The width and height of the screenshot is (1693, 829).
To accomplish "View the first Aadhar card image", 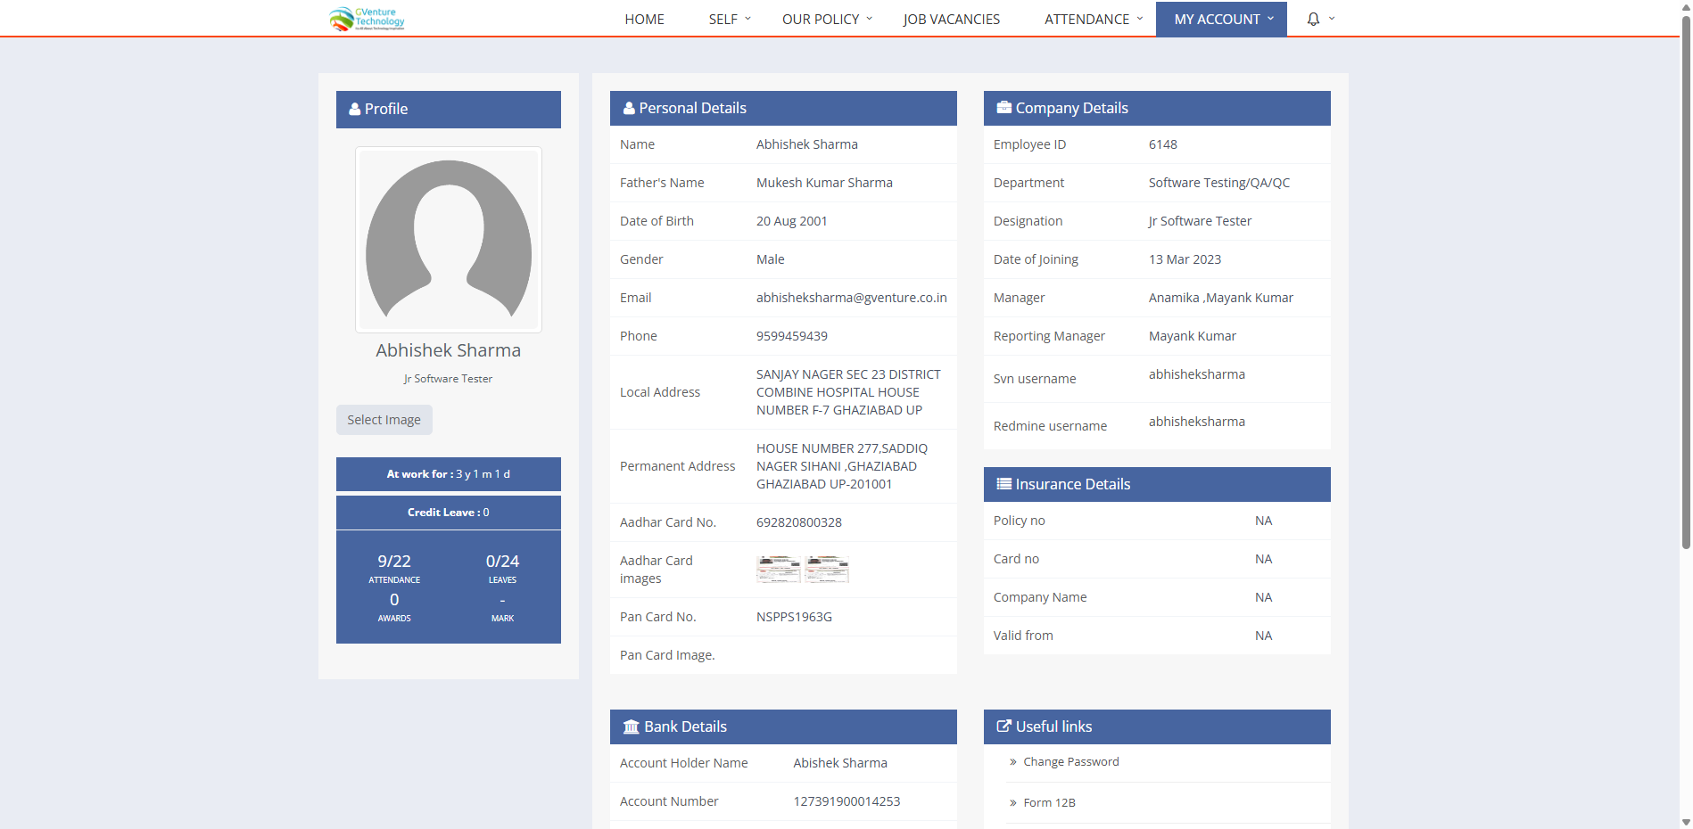I will click(x=778, y=569).
